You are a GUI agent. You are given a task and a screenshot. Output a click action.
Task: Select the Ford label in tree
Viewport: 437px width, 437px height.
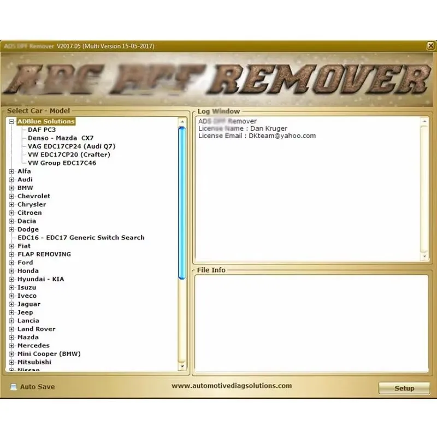[x=25, y=263]
